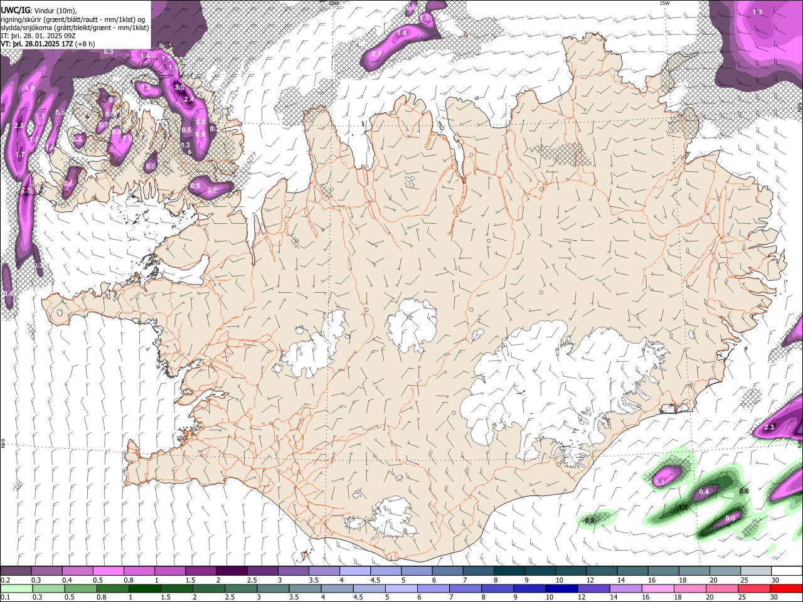Viewport: 803px width, 602px height.
Task: Click the '(+8 h)' forecast offset text
Action: pyautogui.click(x=87, y=44)
